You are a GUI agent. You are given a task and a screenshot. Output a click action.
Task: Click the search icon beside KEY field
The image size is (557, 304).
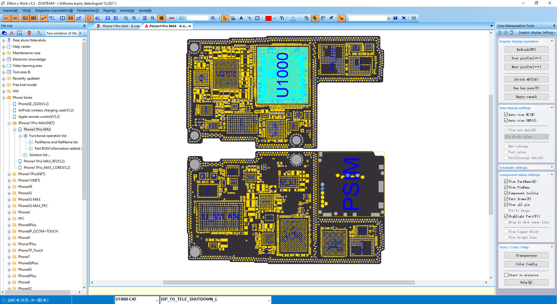[213, 18]
